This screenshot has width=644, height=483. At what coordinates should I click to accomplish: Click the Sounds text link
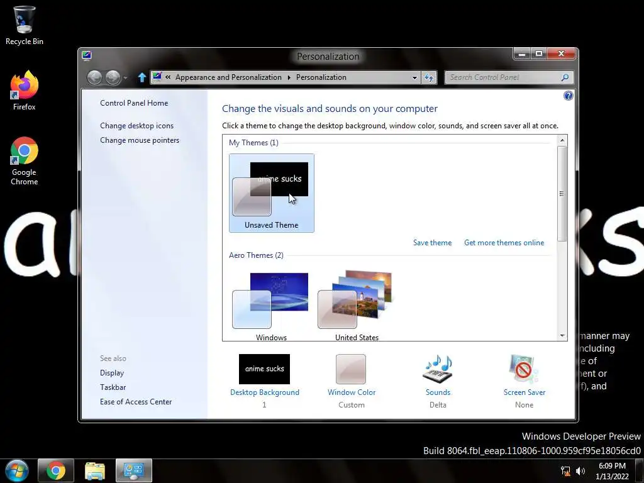tap(438, 392)
